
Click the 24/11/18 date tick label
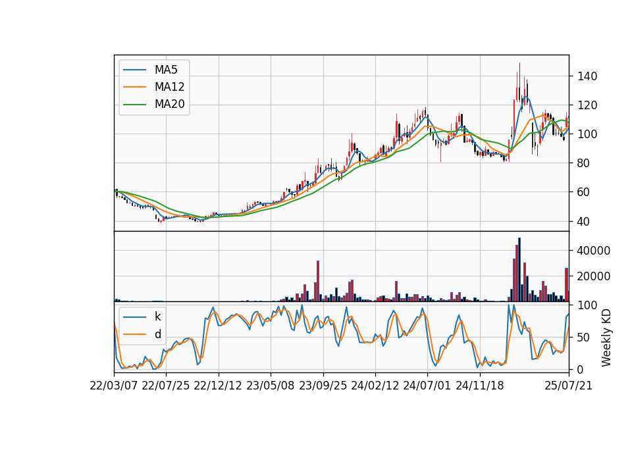tap(480, 386)
